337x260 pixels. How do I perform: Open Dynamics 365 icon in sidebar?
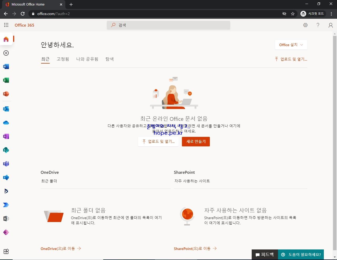[6, 191]
